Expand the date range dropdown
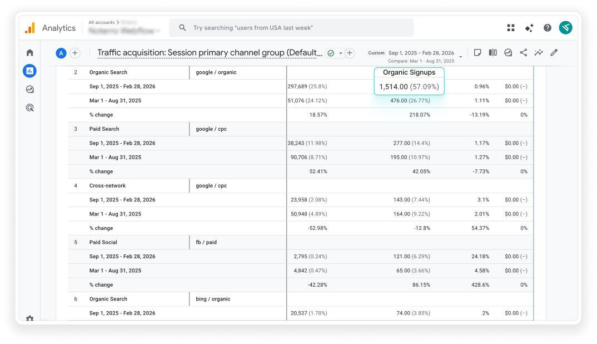This screenshot has height=344, width=597. (461, 56)
